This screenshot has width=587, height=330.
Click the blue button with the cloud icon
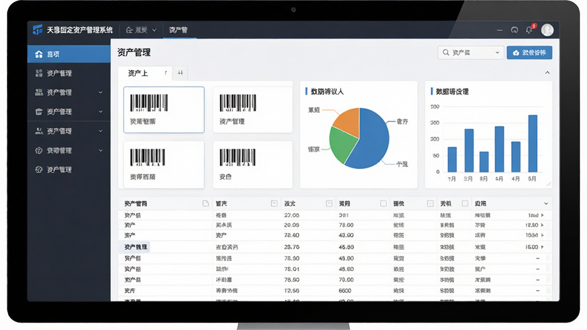(x=529, y=53)
